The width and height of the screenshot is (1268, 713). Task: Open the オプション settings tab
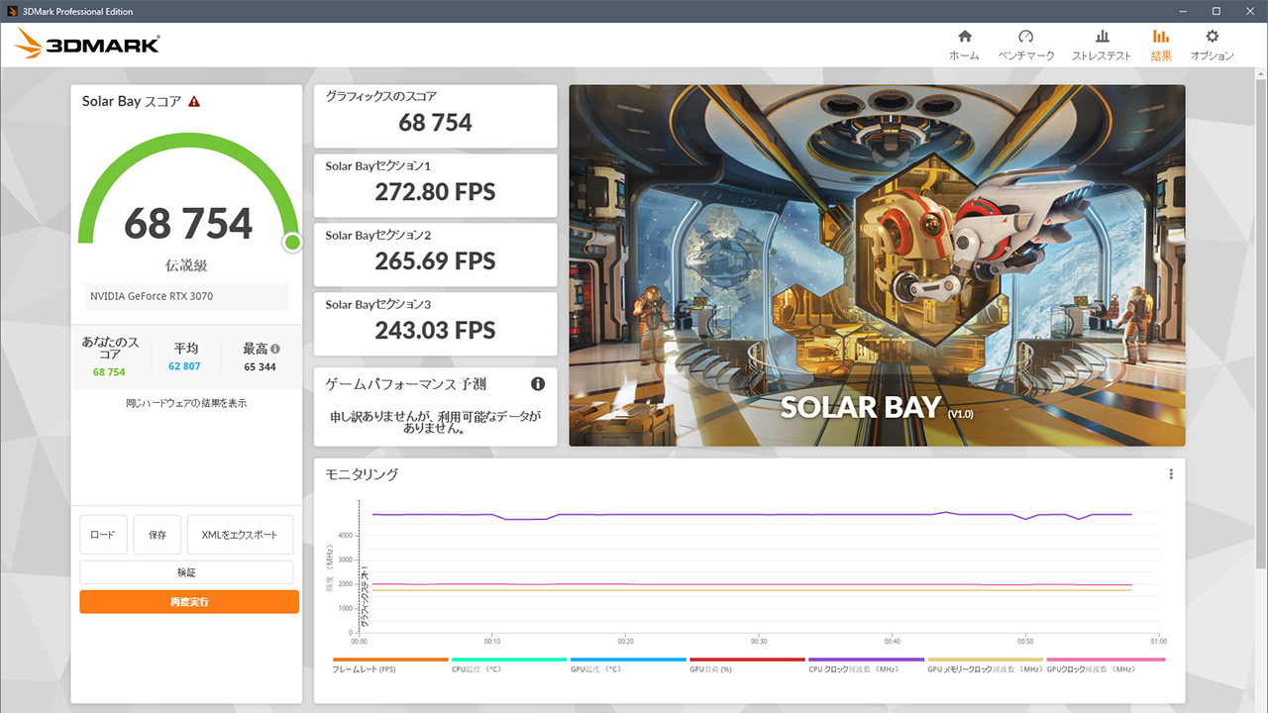tap(1213, 46)
